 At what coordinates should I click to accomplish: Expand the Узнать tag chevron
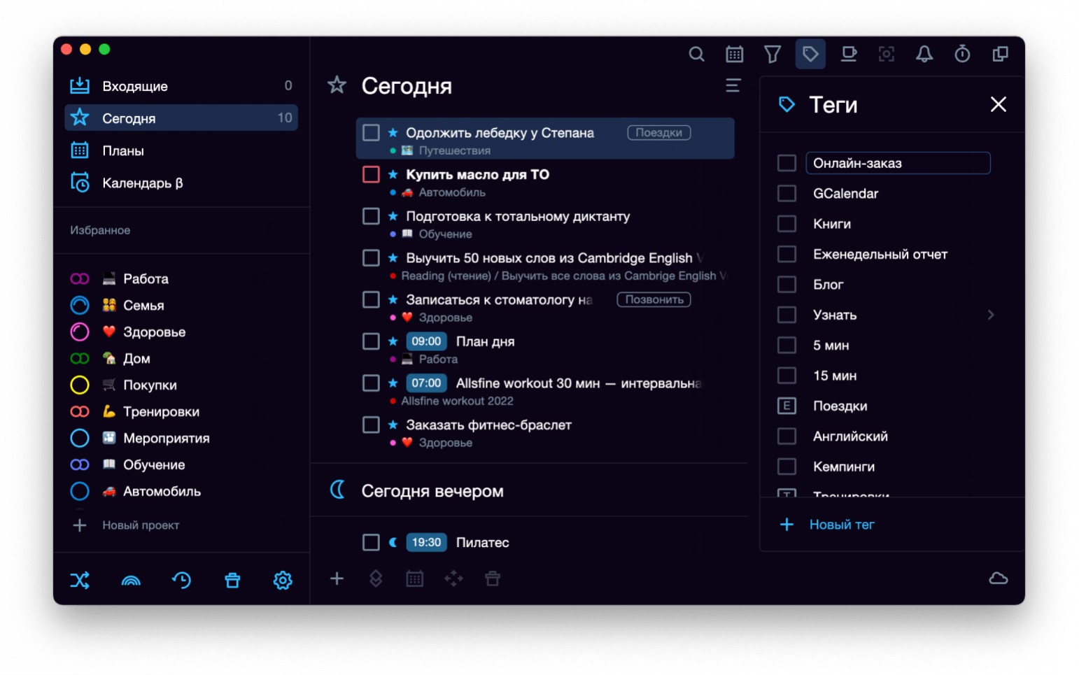tap(991, 315)
